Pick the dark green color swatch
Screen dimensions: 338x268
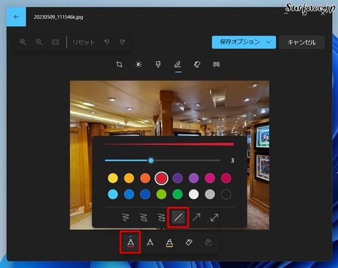point(178,194)
